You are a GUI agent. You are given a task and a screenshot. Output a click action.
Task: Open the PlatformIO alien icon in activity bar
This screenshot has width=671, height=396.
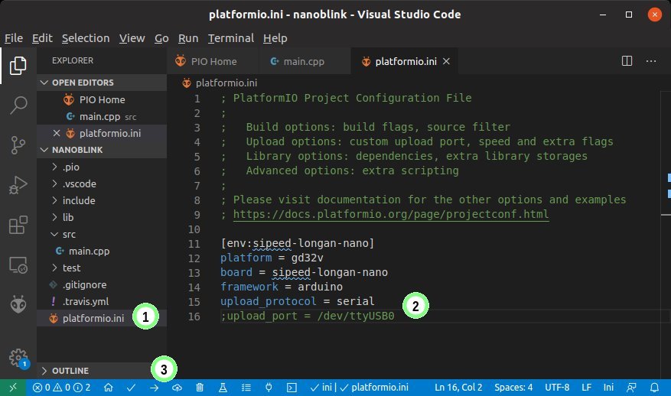click(18, 304)
